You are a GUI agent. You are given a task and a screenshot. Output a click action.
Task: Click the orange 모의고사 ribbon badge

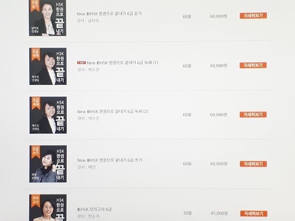click(36, 201)
